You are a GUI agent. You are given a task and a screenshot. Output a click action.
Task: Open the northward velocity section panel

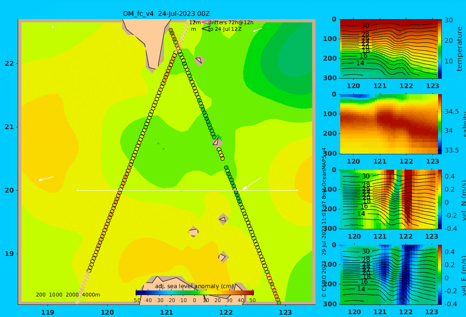click(x=389, y=199)
